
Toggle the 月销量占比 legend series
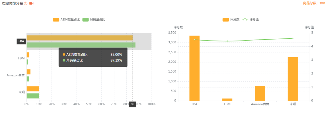94,20
